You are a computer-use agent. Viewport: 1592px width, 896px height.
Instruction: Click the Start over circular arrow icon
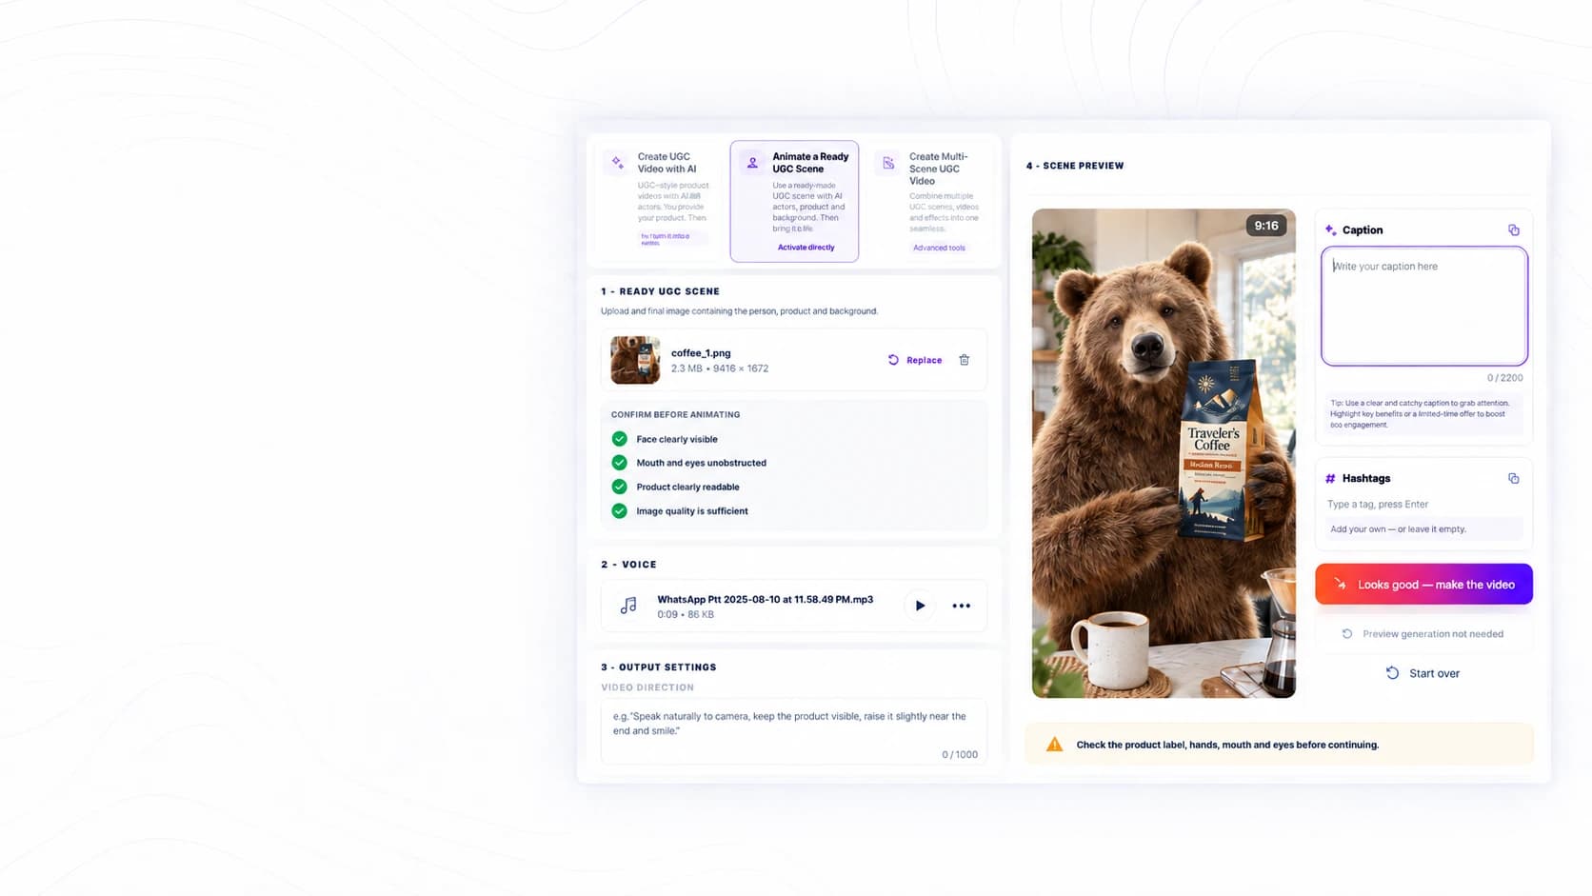coord(1392,673)
